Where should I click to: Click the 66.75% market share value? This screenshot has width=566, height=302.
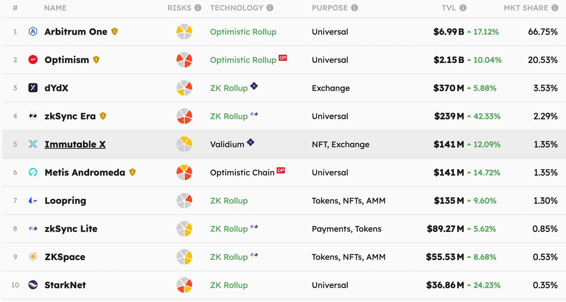click(x=543, y=32)
